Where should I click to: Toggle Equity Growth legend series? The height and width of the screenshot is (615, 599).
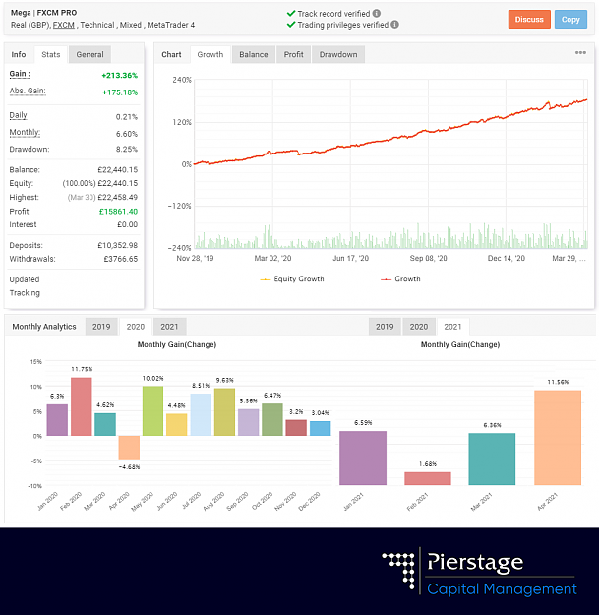click(292, 278)
